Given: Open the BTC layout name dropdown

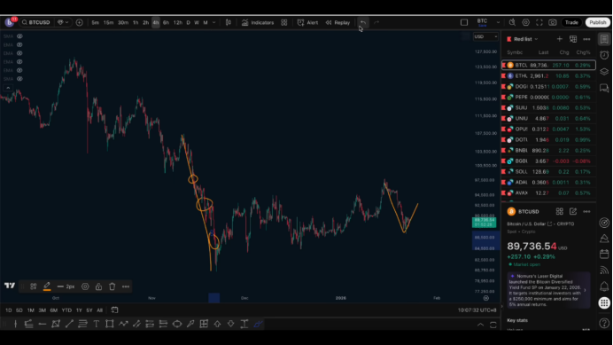Looking at the screenshot, I should tap(498, 22).
